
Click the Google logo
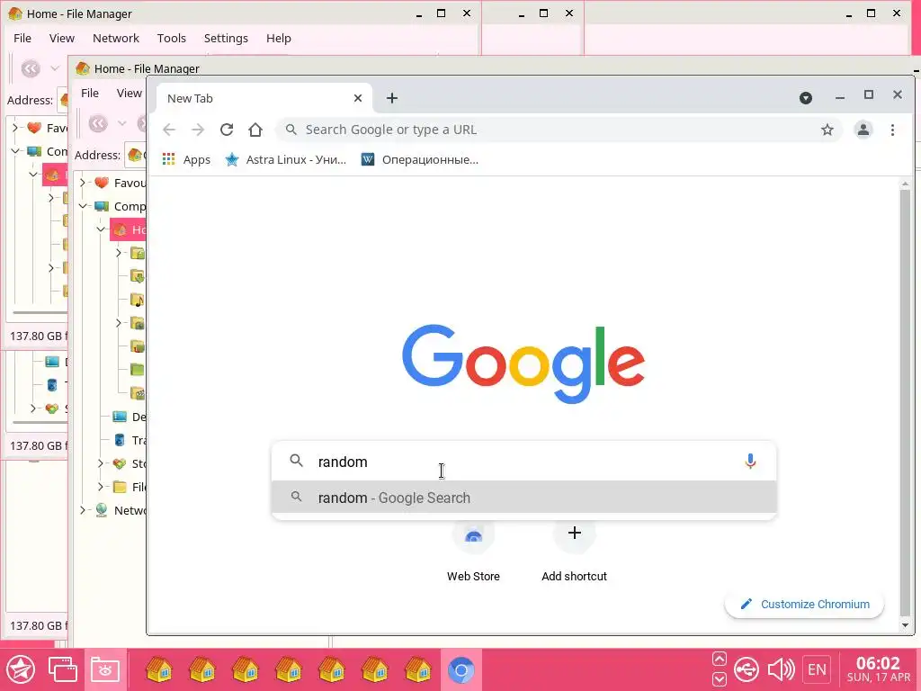523,363
